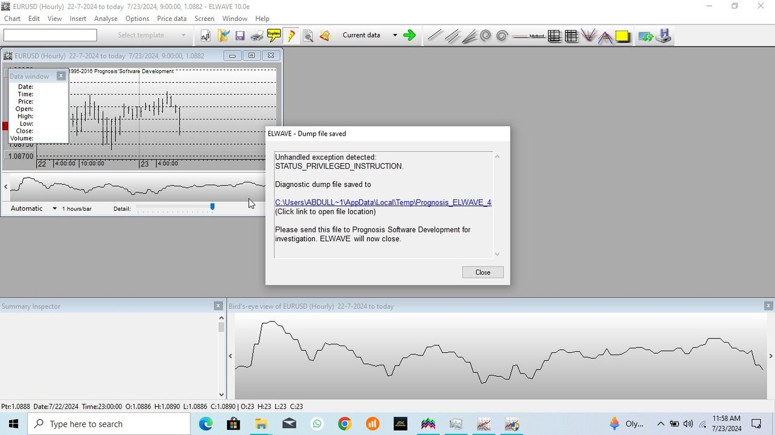The height and width of the screenshot is (435, 775).
Task: Click down arrow of Summary Inspector scrollbar
Action: click(x=221, y=395)
